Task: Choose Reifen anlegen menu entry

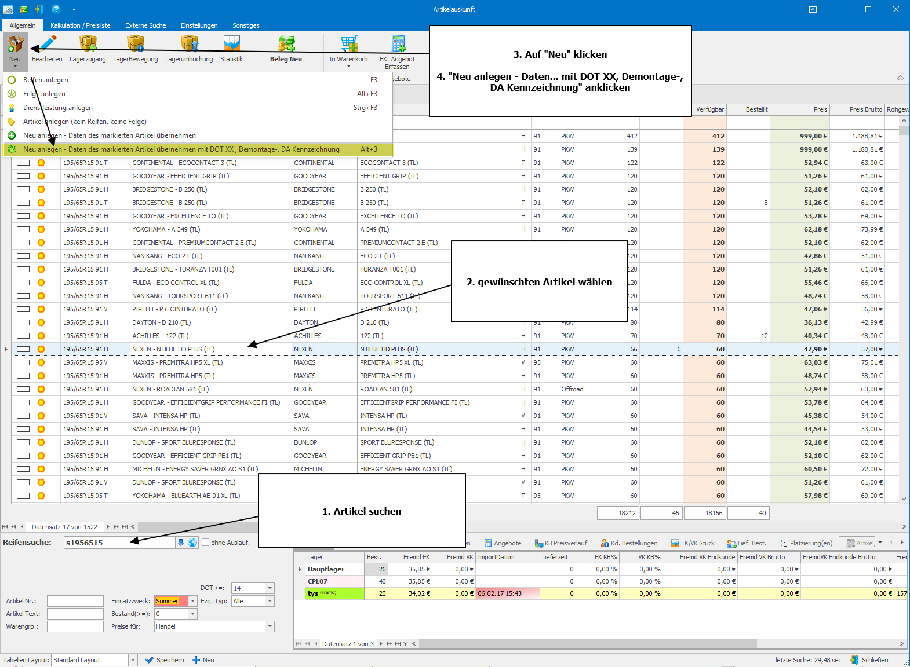Action: [198, 80]
